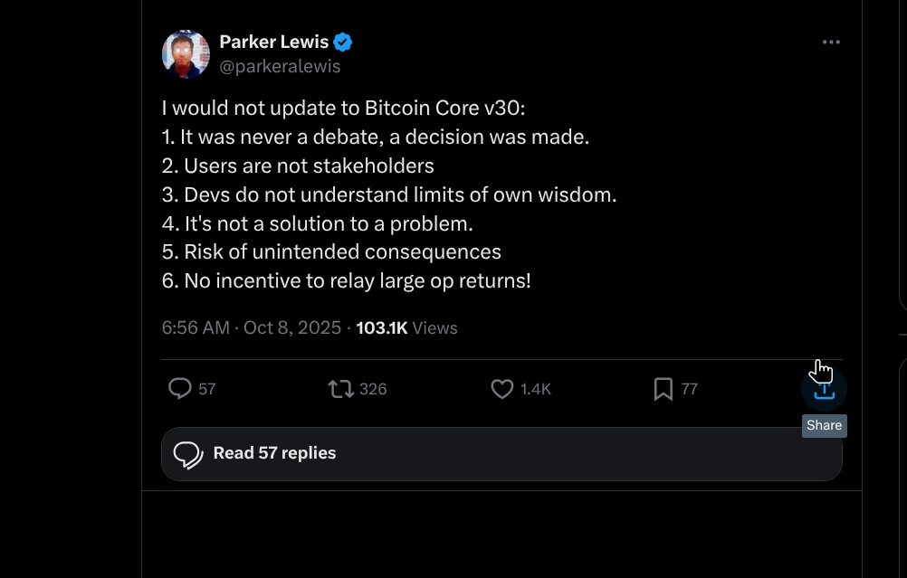Open the @parkeralewis handle link
Screen dimensions: 907x578
point(280,66)
